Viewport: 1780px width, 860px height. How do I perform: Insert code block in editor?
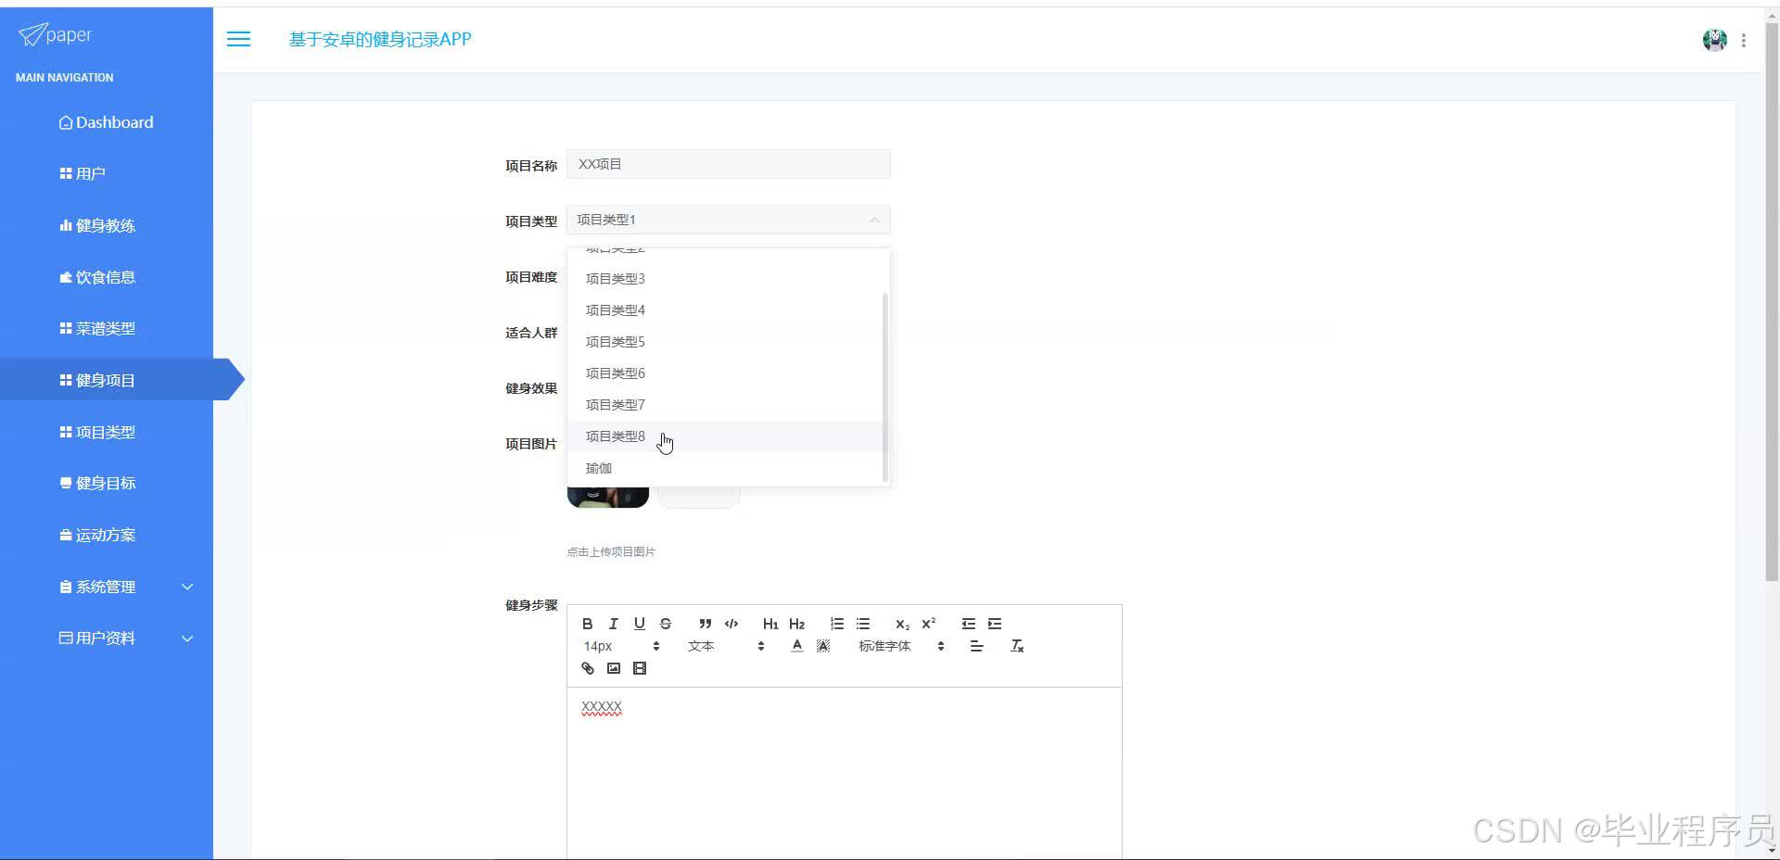tap(731, 624)
